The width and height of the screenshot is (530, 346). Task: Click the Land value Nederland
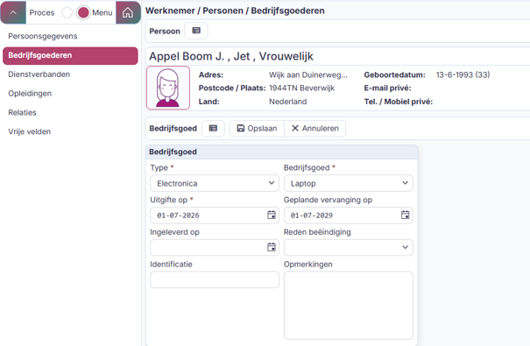[287, 102]
